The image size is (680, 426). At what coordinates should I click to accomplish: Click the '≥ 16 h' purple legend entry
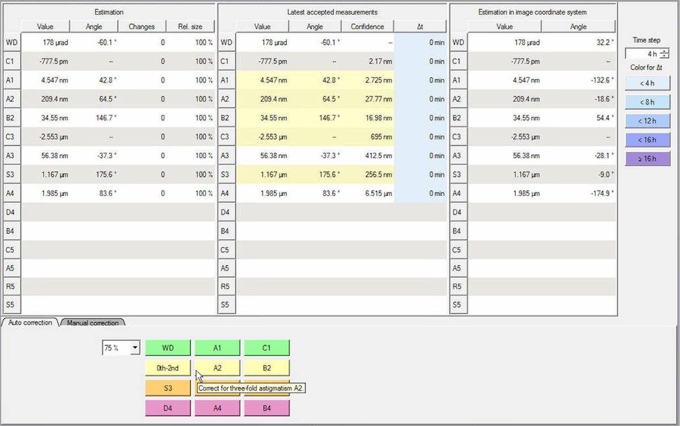pyautogui.click(x=647, y=158)
